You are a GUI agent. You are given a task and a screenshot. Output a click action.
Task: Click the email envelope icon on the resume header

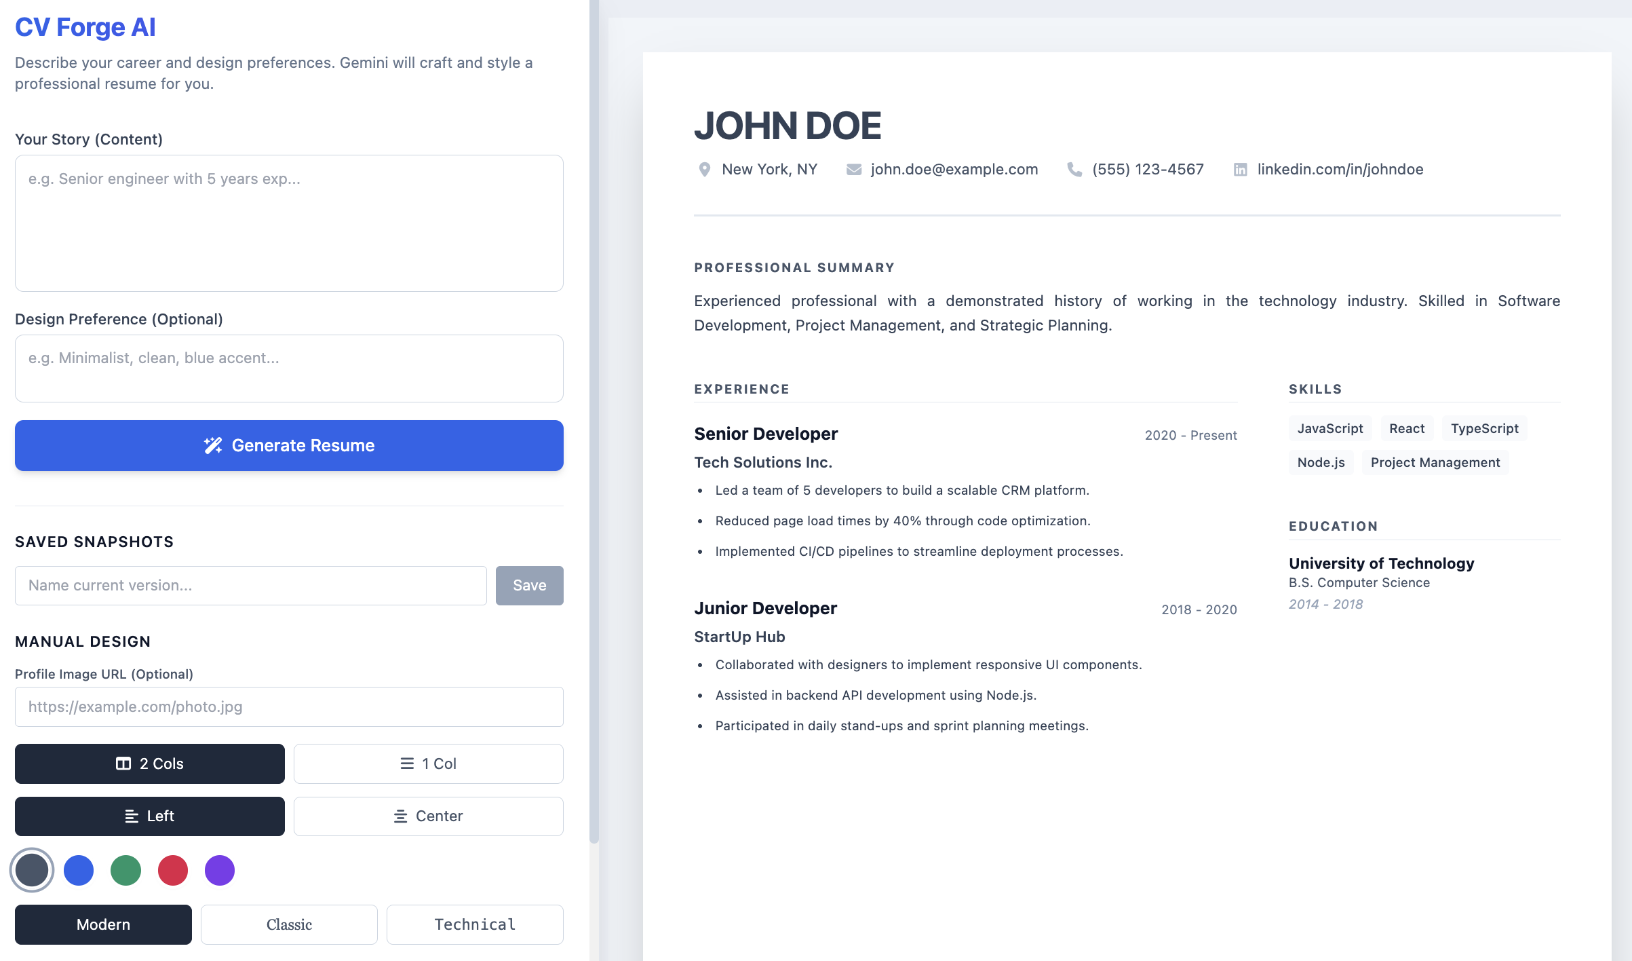click(x=853, y=170)
